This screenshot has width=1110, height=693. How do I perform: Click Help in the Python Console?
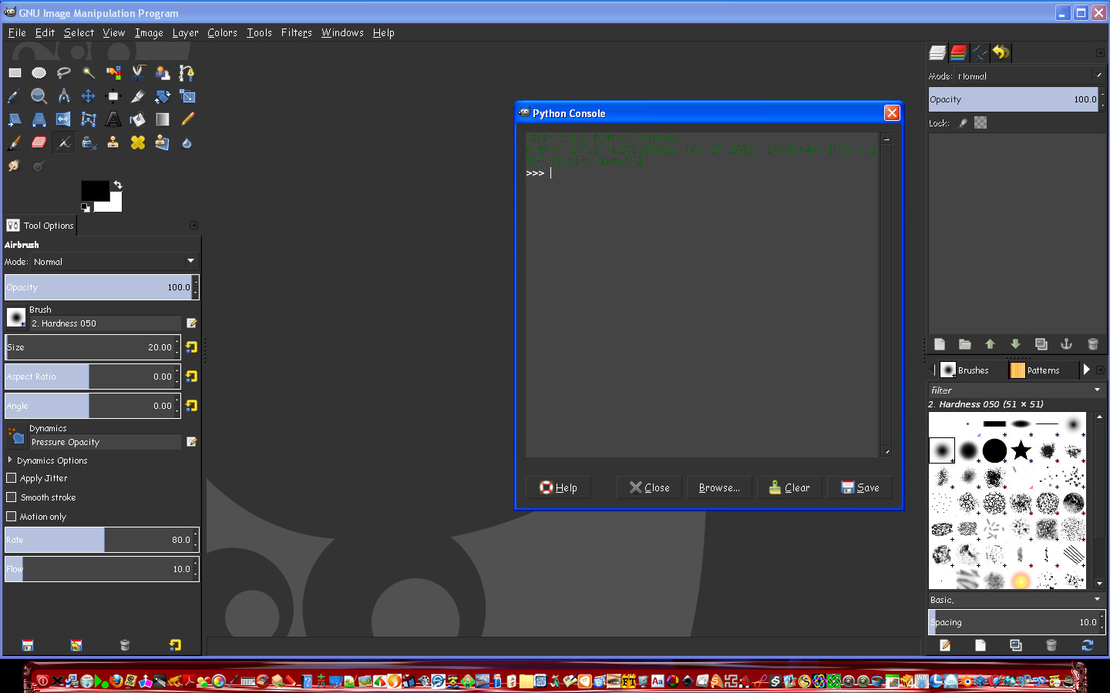point(558,487)
